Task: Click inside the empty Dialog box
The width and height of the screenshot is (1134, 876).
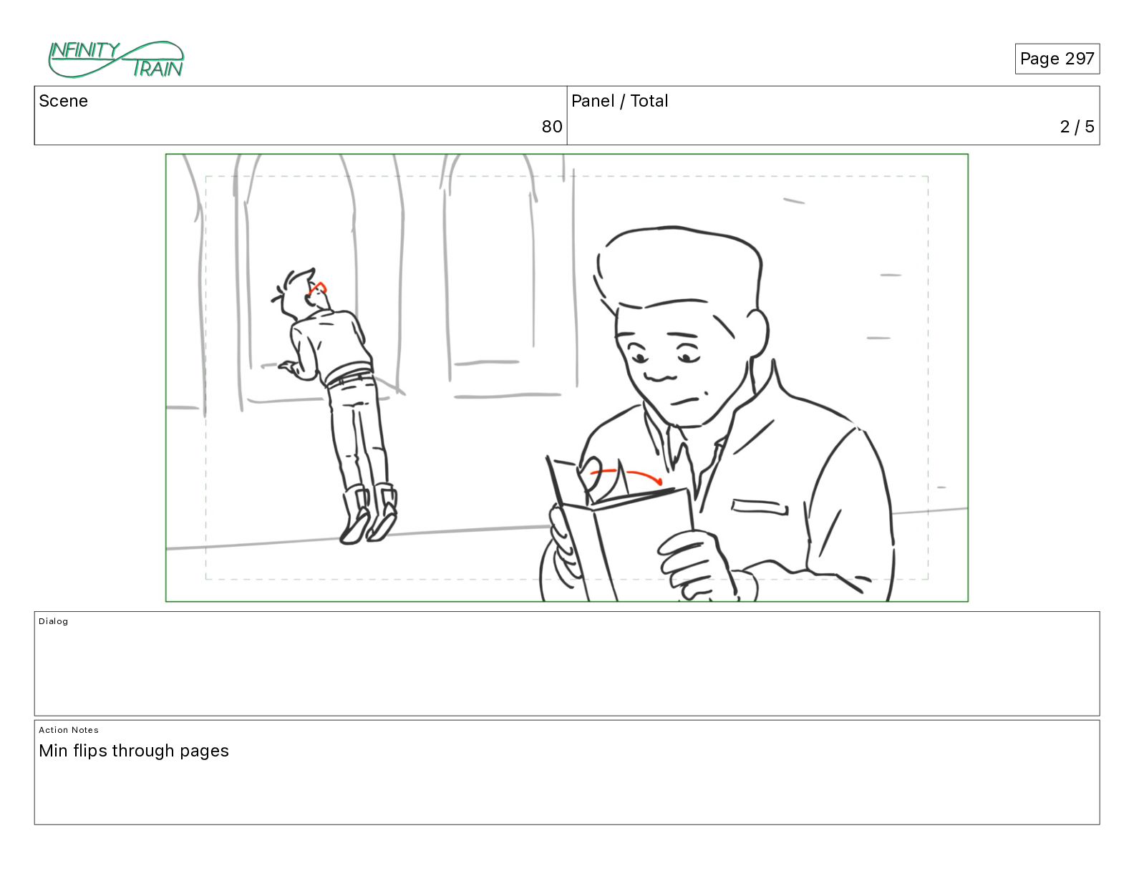Action: pyautogui.click(x=567, y=663)
